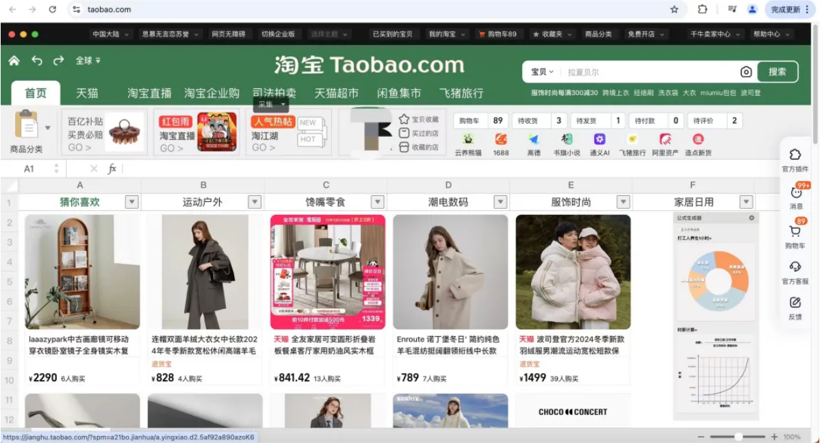Click the 收藏的店 shop icon

point(404,147)
